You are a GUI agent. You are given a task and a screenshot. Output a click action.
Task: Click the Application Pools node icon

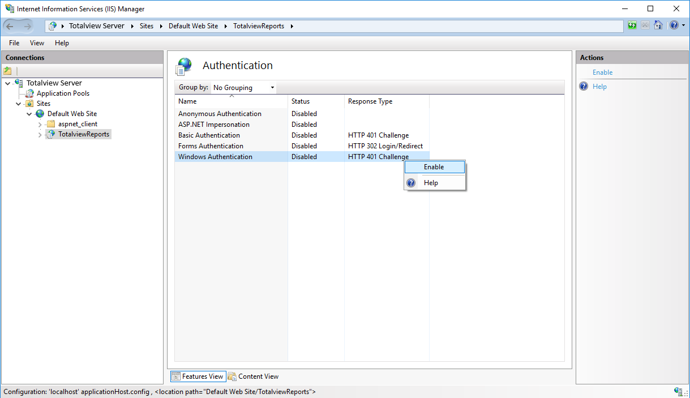(30, 93)
